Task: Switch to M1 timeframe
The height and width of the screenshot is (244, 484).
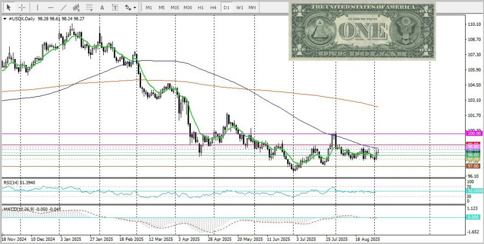Action: (x=149, y=7)
